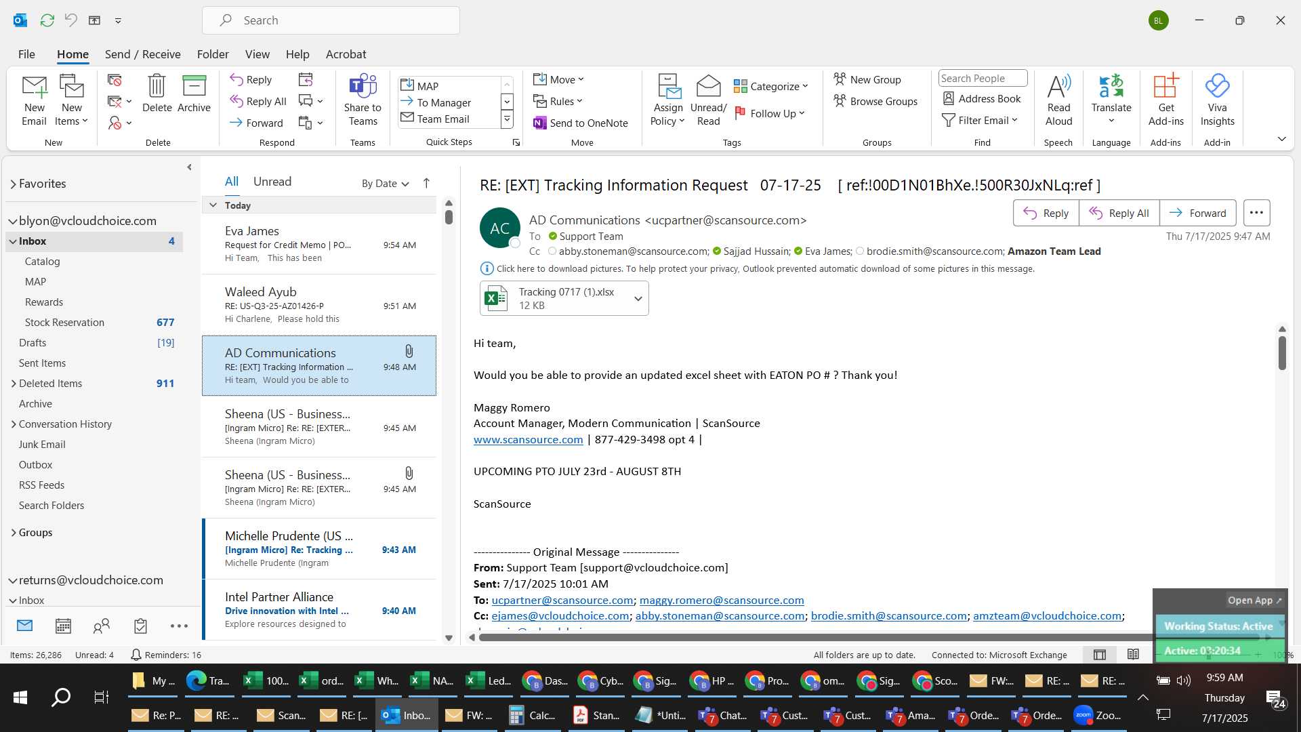Open the Help tab
Screen dimensions: 1301x732
(x=297, y=54)
